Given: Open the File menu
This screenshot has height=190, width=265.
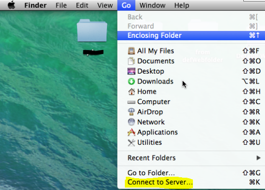Looking at the screenshot, I should 61,5.
